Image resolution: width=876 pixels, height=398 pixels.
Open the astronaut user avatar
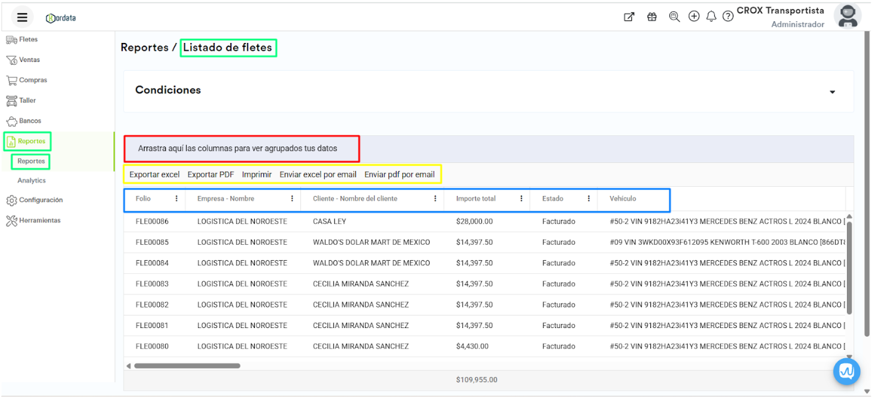[847, 17]
